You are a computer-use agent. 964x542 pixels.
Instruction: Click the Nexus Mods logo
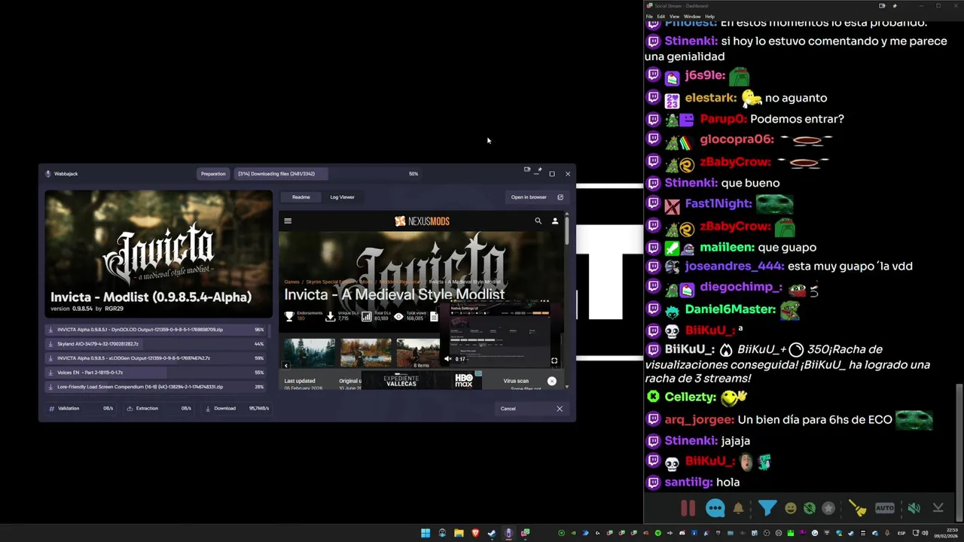click(422, 221)
